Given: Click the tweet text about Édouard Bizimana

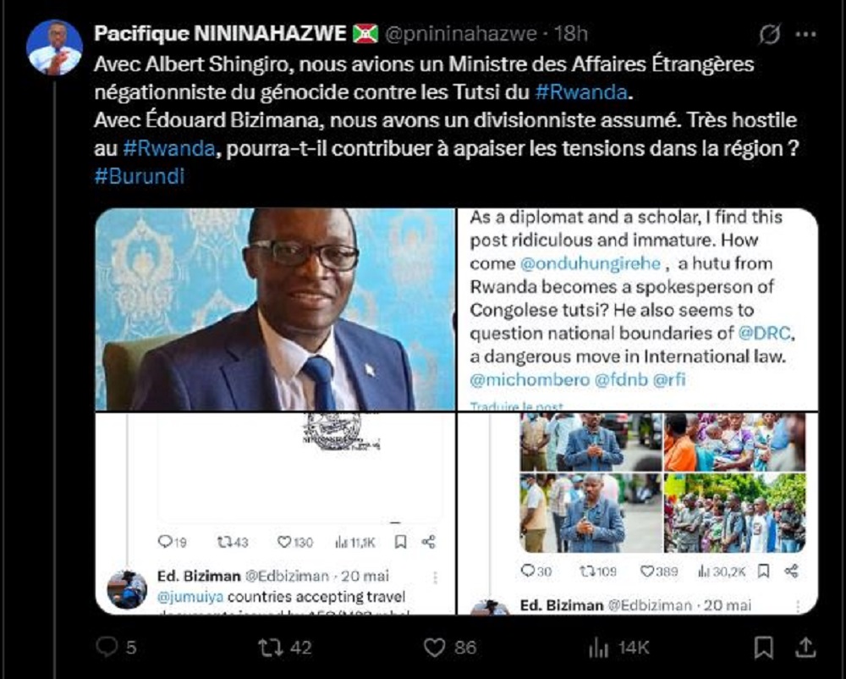Looking at the screenshot, I should tap(445, 134).
